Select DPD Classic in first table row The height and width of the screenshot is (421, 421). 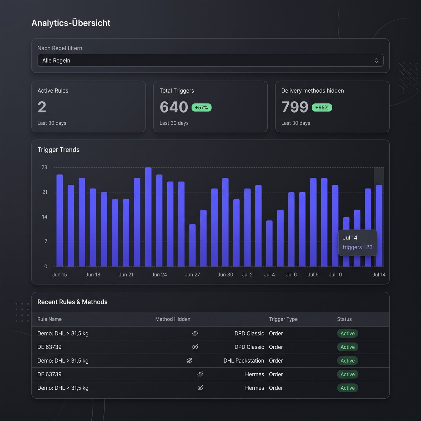click(x=249, y=333)
